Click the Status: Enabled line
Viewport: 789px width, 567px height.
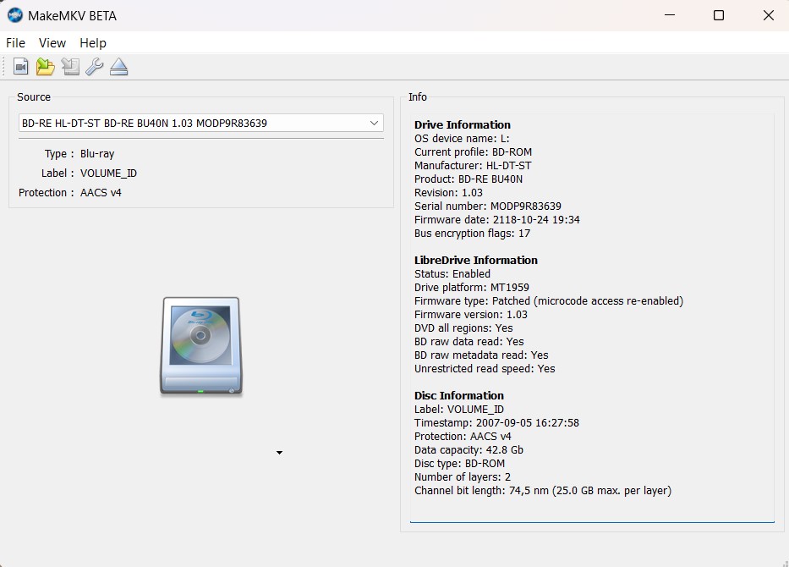(x=452, y=274)
